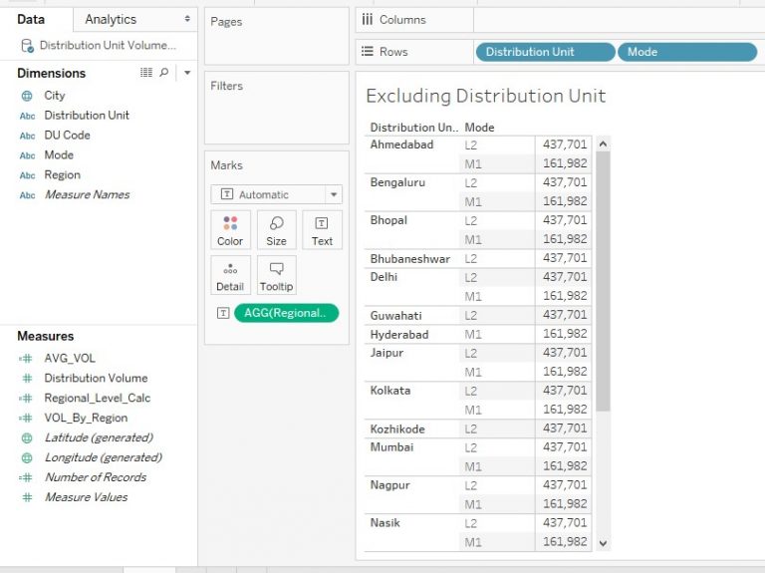765x573 pixels.
Task: Click the table scrollbar down arrow
Action: [x=603, y=543]
